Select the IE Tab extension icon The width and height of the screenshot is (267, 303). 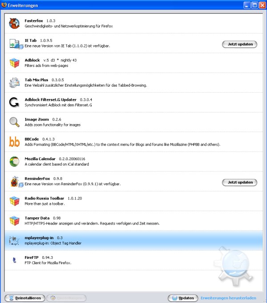[16, 44]
